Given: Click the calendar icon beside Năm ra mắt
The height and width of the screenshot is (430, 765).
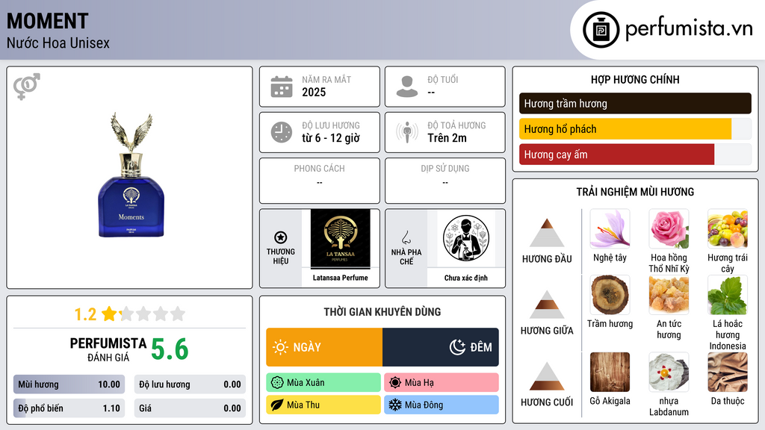Looking at the screenshot, I should click(x=282, y=87).
